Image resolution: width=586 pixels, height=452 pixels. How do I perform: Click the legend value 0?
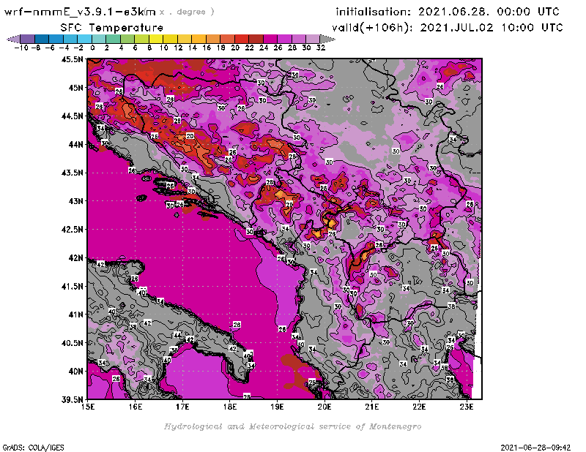coord(92,48)
